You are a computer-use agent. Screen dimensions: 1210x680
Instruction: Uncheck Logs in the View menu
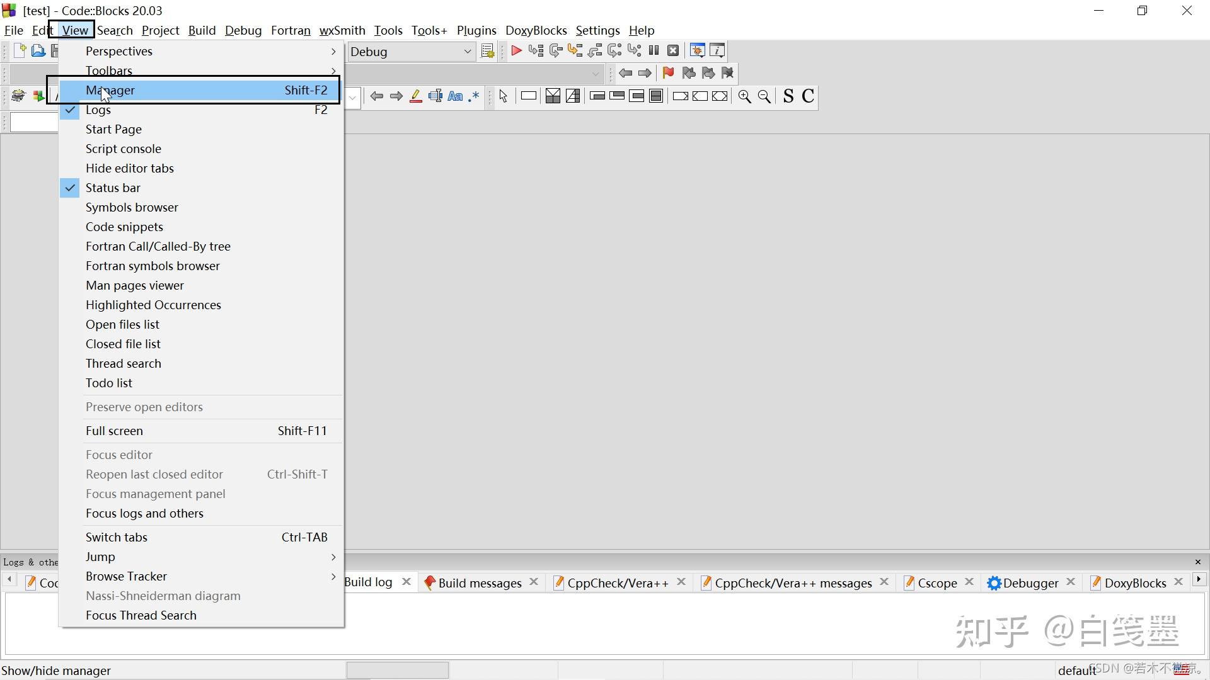(98, 110)
